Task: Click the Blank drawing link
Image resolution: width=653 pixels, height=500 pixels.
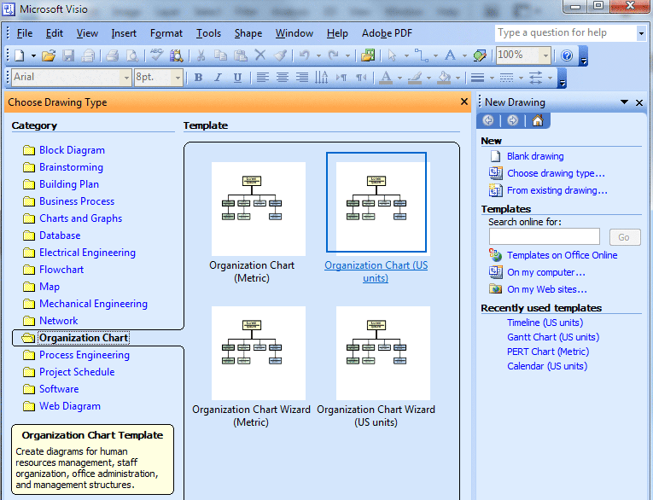Action: pos(535,156)
